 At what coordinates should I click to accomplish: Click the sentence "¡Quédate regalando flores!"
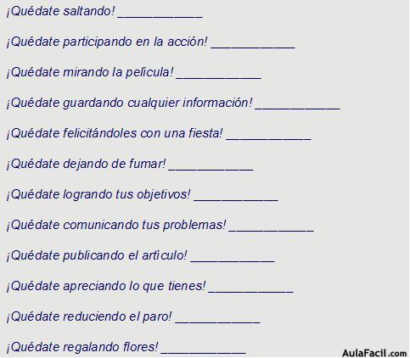82,348
